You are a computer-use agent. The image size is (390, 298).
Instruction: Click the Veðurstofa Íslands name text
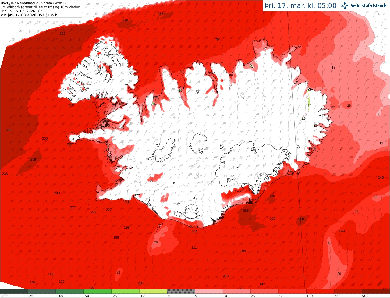tap(369, 5)
